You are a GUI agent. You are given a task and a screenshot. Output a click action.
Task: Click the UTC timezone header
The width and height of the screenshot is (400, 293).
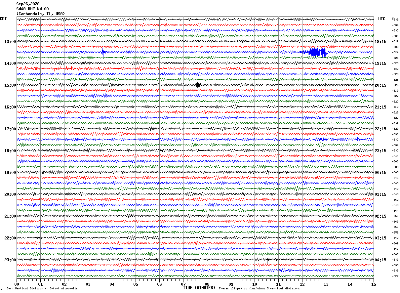[x=382, y=19]
